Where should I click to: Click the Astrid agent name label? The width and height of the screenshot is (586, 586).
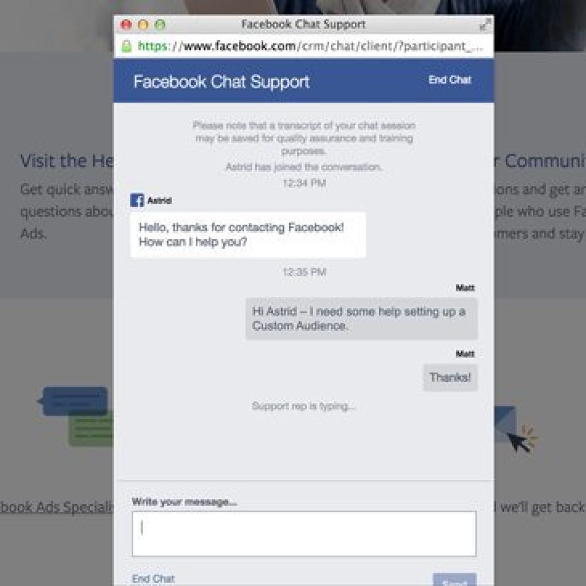pos(159,201)
